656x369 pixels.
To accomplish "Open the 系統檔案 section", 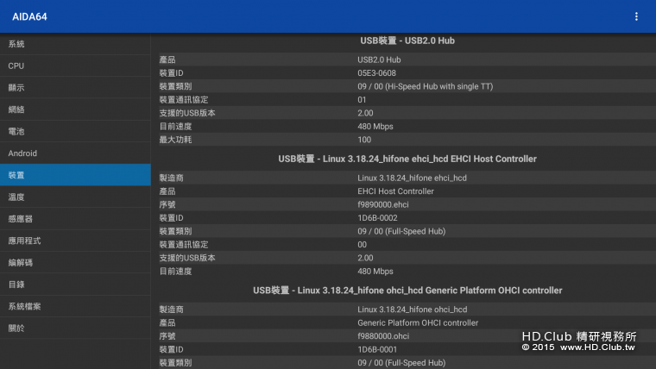I will tap(75, 306).
